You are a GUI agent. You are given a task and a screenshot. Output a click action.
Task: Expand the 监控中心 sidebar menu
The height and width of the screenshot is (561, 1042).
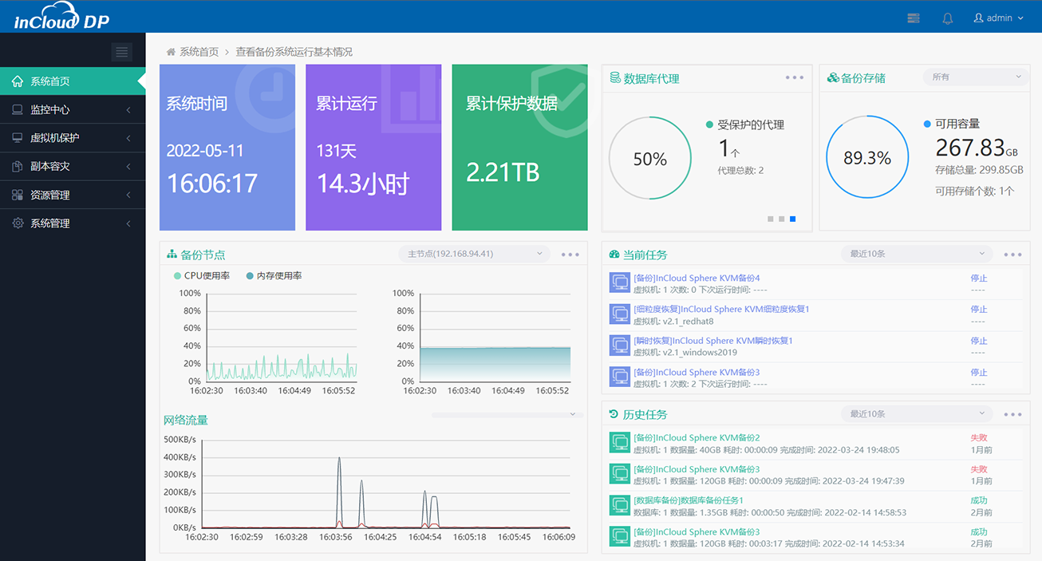pos(73,109)
